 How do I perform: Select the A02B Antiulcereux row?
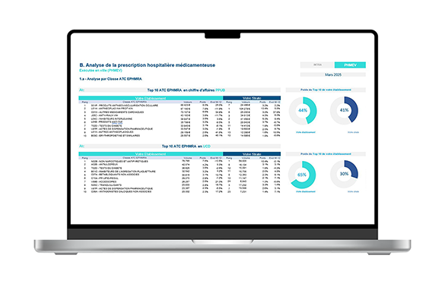click(x=180, y=165)
